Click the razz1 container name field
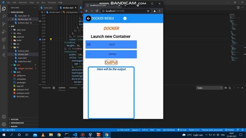Viewport: 246px width, 138px height. (x=111, y=44)
